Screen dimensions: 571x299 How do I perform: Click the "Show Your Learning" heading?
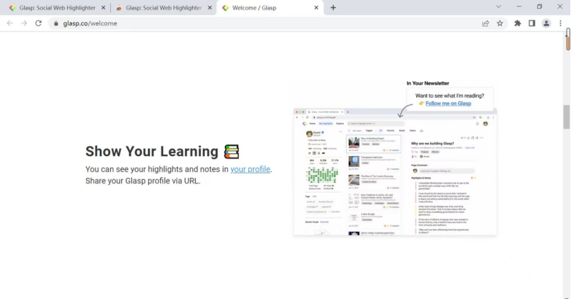(x=151, y=151)
